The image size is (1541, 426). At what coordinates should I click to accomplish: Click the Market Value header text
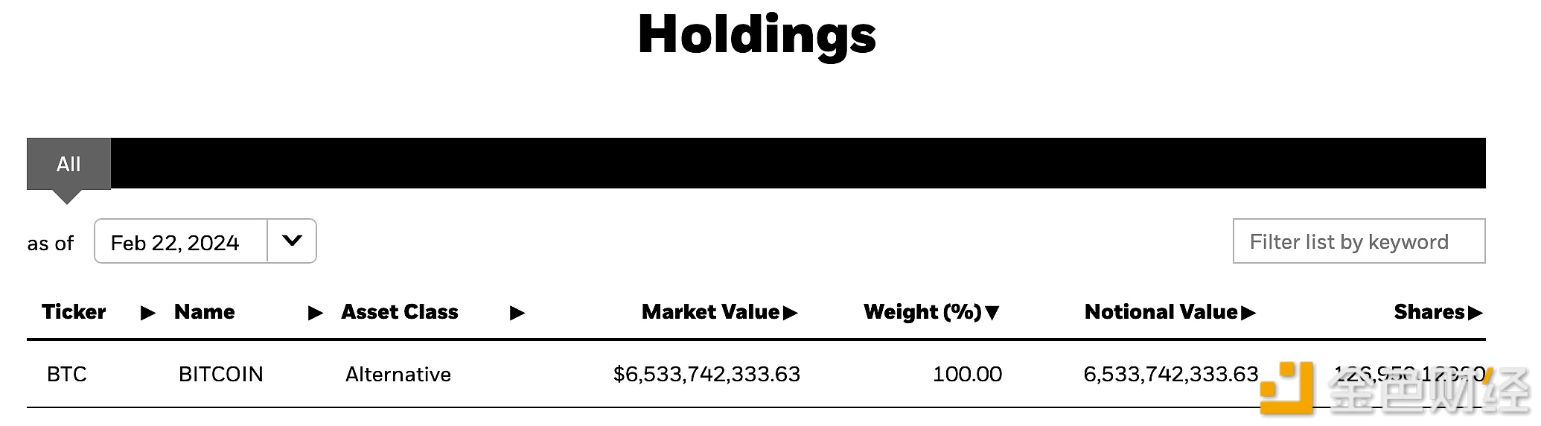pos(710,312)
